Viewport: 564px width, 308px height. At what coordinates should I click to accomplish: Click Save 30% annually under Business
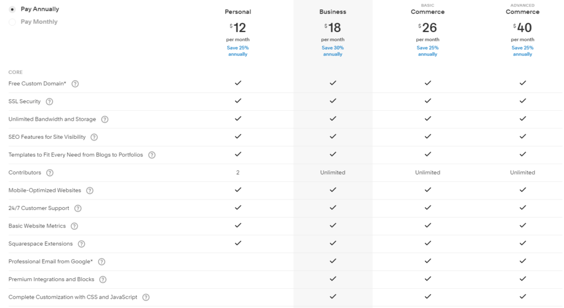(x=333, y=51)
